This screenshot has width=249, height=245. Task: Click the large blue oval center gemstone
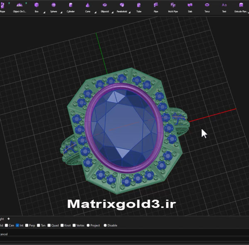click(x=124, y=128)
